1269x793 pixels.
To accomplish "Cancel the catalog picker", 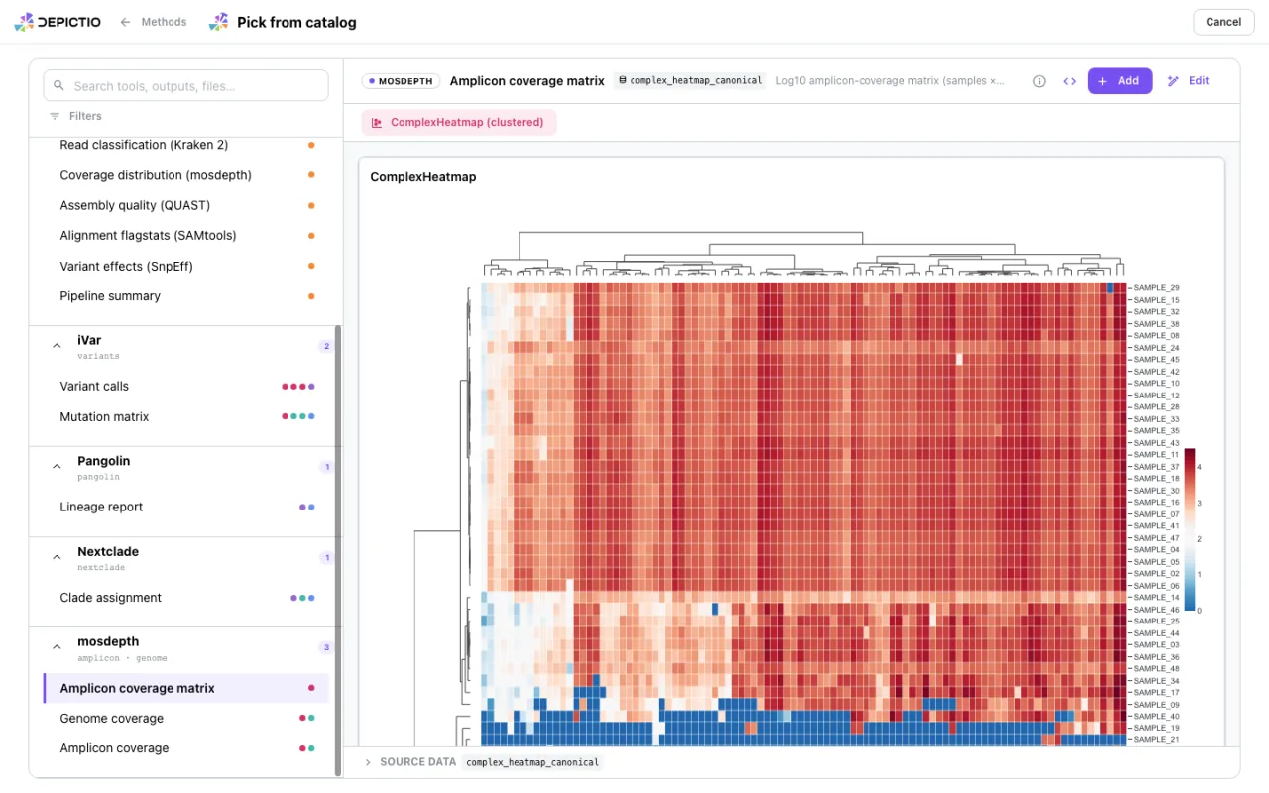I will 1223,22.
